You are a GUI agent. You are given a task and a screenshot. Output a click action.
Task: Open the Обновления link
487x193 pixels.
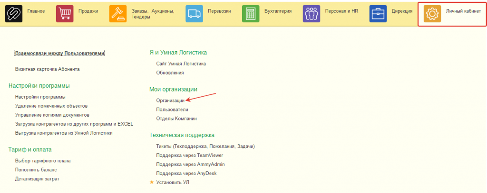click(170, 73)
